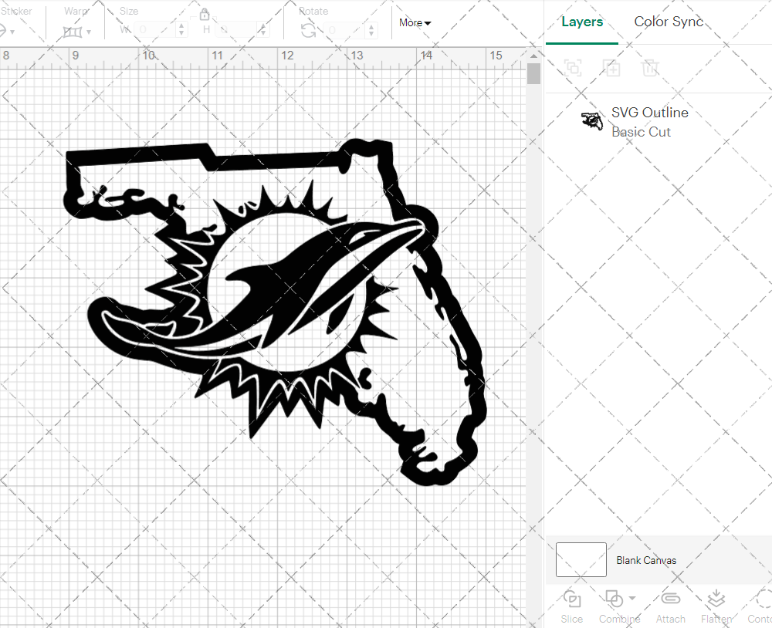Screen dimensions: 772x628
Task: Click the Blank Canvas label
Action: (x=646, y=560)
